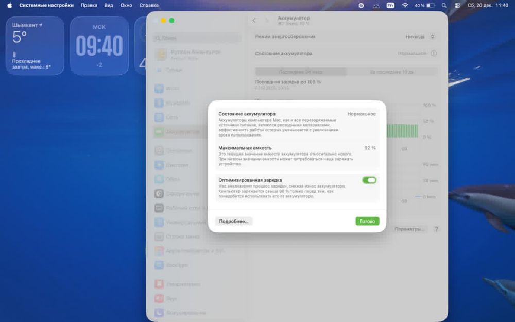Image resolution: width=515 pixels, height=322 pixels.
Task: Click the Семья row in sidebar
Action: click(197, 70)
